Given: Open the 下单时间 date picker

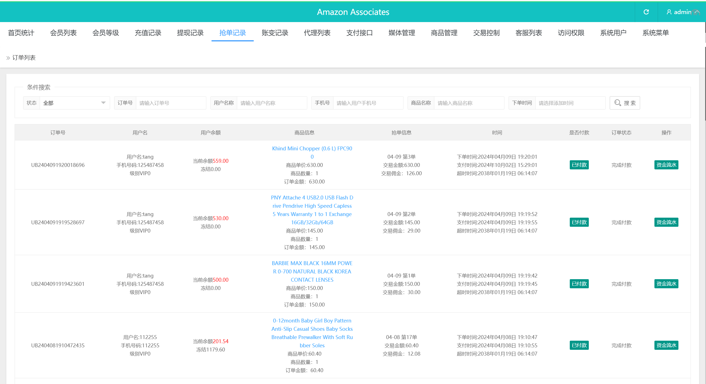Looking at the screenshot, I should pyautogui.click(x=570, y=103).
